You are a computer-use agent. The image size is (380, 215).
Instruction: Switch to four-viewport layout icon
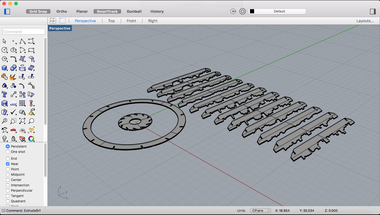pos(53,21)
